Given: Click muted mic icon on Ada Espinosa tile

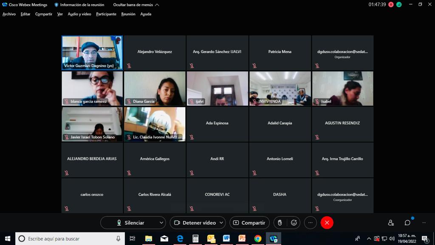Looking at the screenshot, I should click(x=192, y=137).
